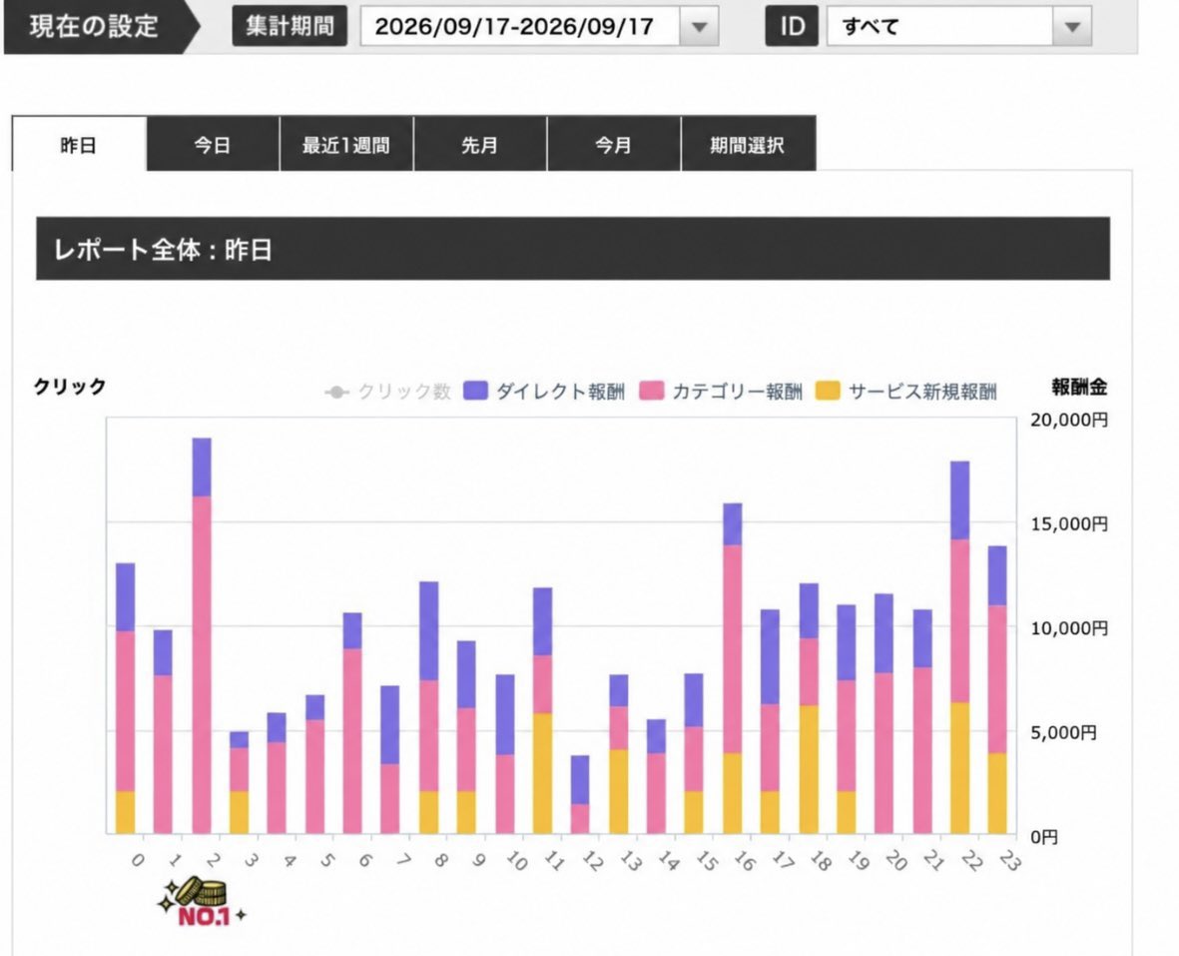This screenshot has width=1179, height=956.
Task: Open the ID dropdown arrow
Action: point(1072,26)
